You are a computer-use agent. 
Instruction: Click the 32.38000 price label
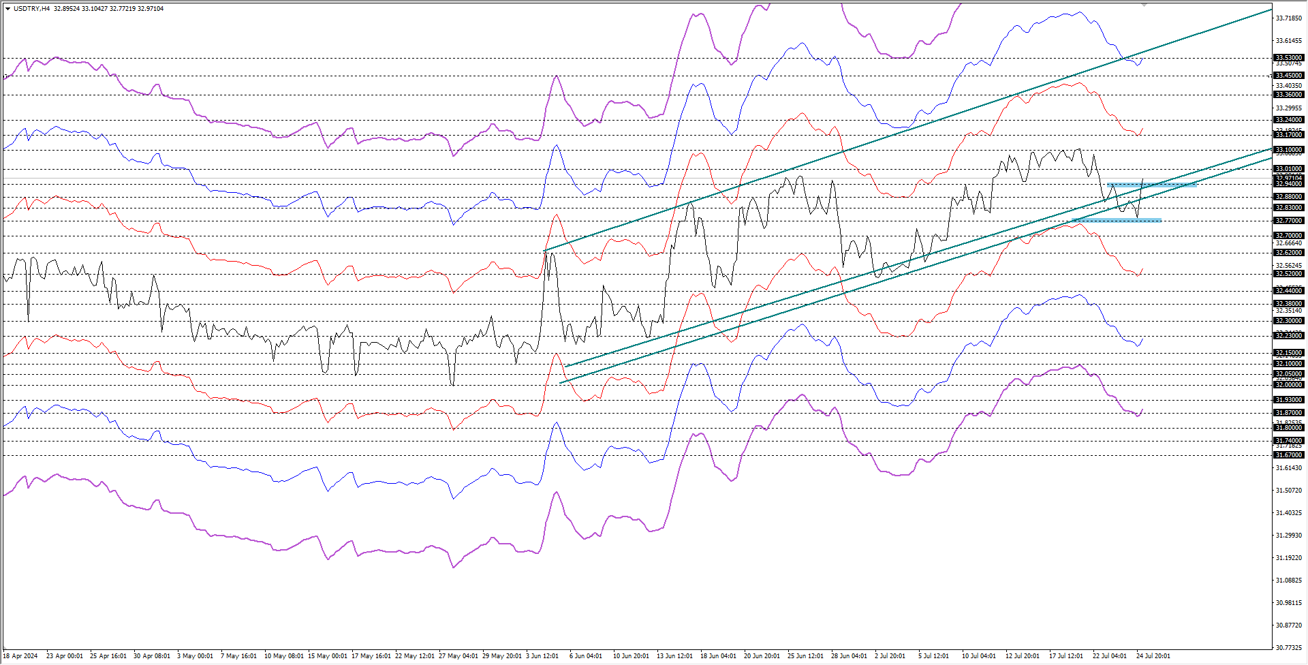tap(1289, 304)
